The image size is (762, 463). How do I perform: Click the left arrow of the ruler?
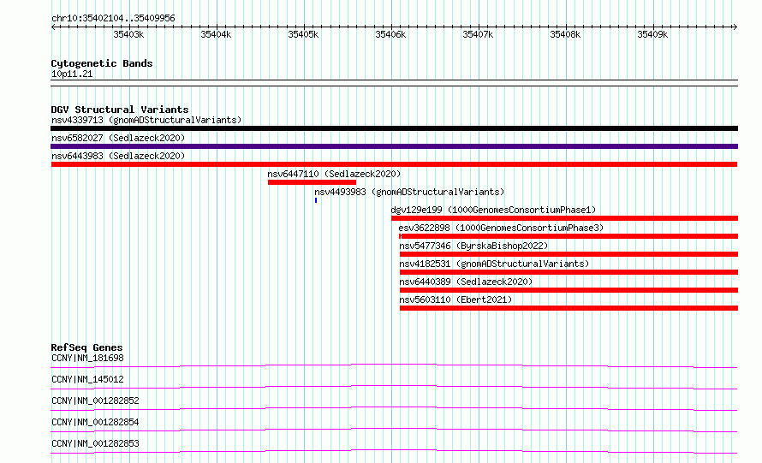pyautogui.click(x=53, y=27)
